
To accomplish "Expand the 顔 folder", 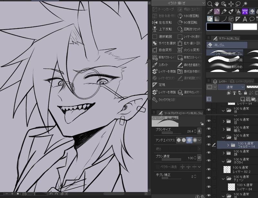I will (223, 153).
